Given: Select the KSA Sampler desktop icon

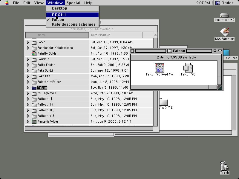Looking at the screenshot, I should tap(224, 32).
